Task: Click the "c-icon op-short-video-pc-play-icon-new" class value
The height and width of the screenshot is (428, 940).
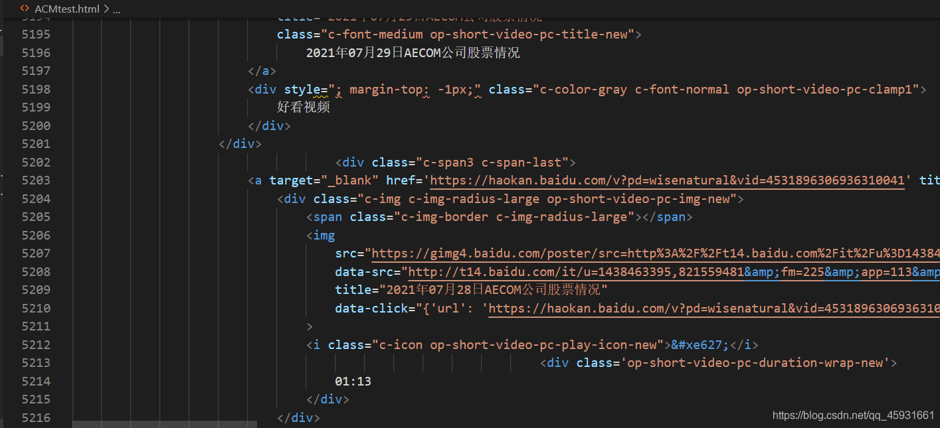Action: (x=518, y=345)
